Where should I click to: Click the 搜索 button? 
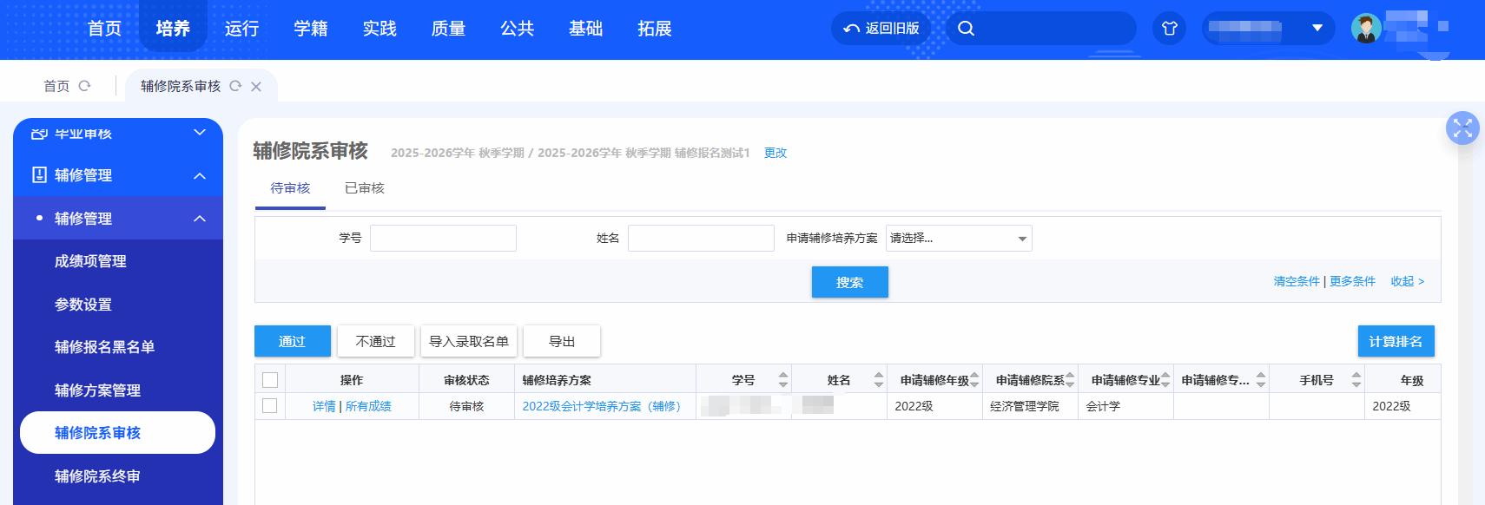point(849,282)
